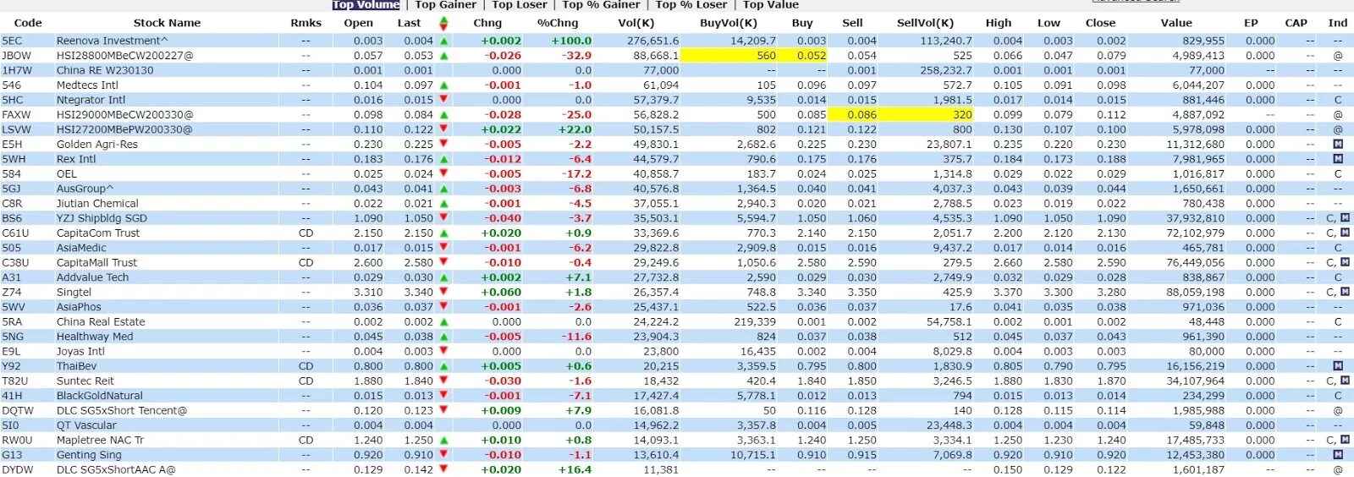Open the CapitaCom Trust stock link
The width and height of the screenshot is (1354, 477).
click(97, 233)
